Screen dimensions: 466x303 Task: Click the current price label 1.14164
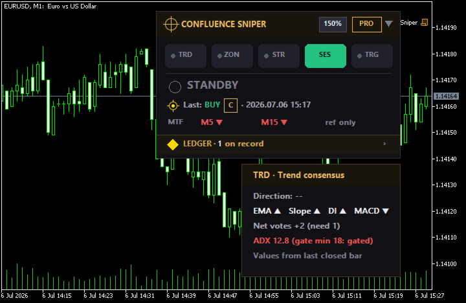[446, 96]
